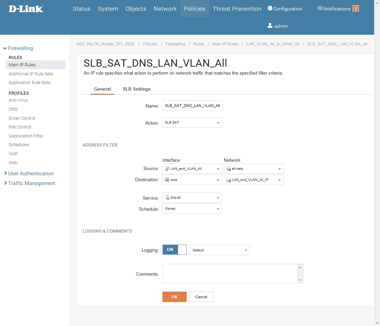Open the source Network all-nets dropdown

coord(253,169)
